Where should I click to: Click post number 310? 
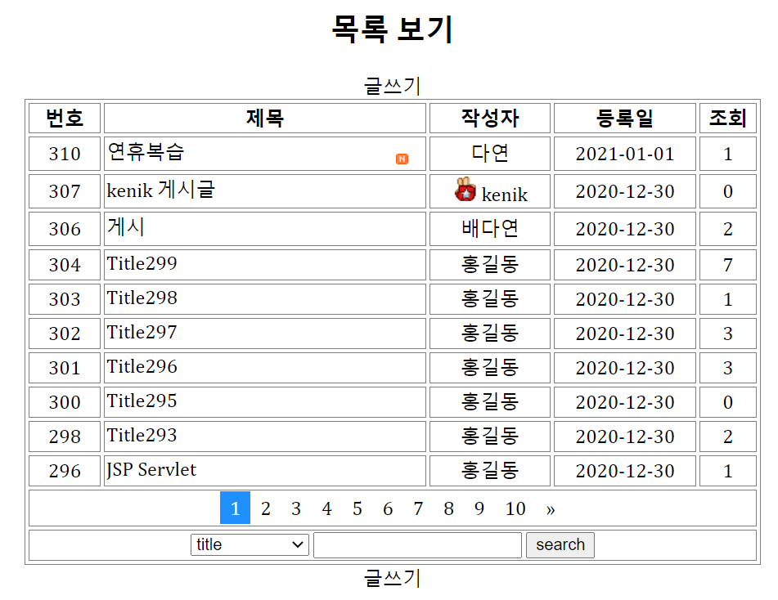click(x=65, y=154)
